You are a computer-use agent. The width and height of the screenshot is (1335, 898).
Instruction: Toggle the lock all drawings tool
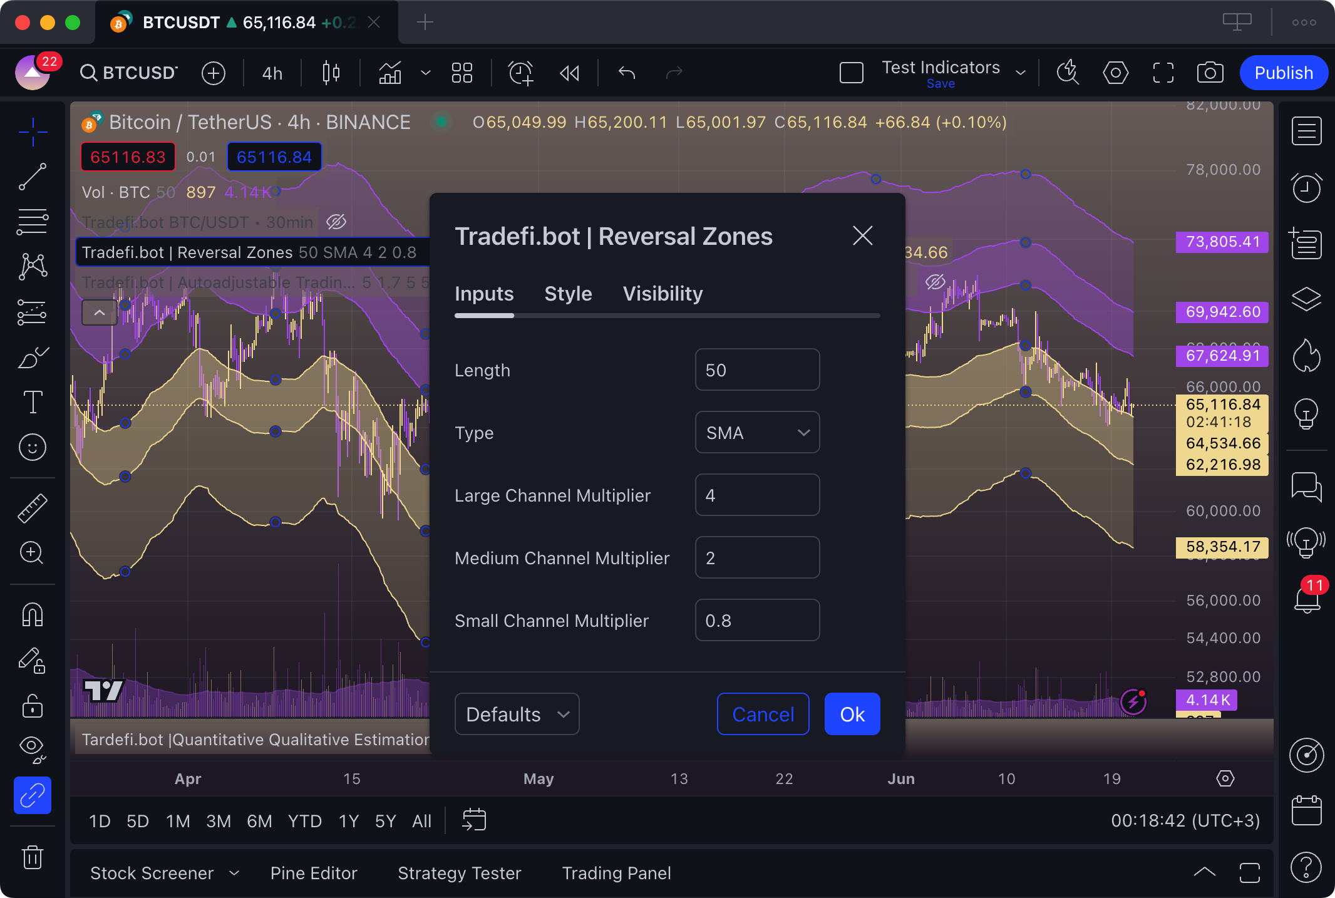coord(33,706)
